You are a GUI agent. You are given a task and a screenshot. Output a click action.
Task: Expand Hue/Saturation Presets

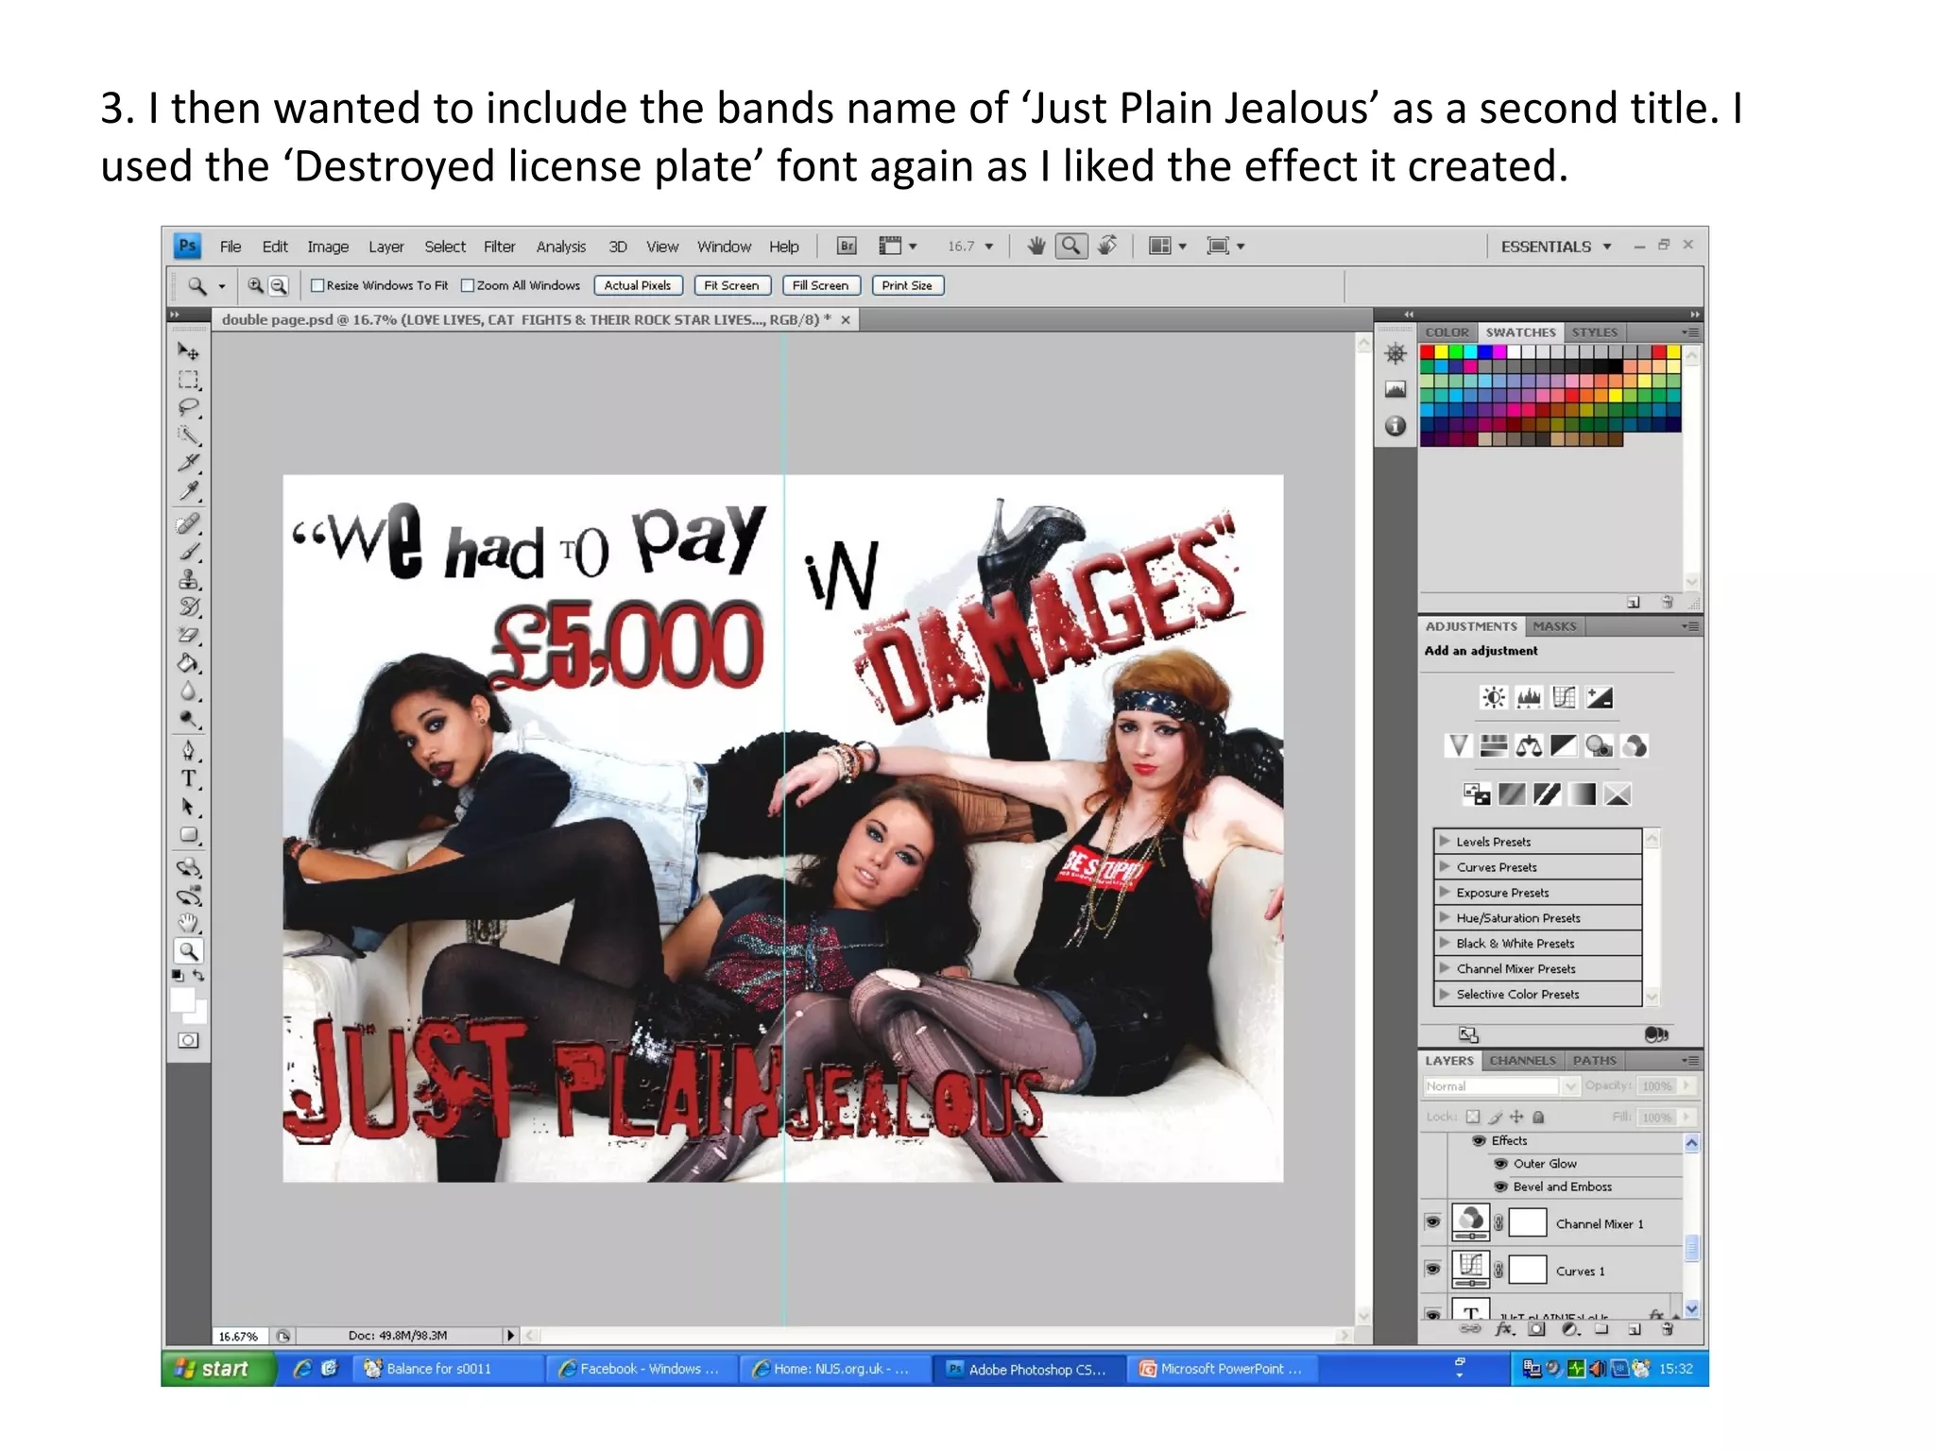[1444, 917]
